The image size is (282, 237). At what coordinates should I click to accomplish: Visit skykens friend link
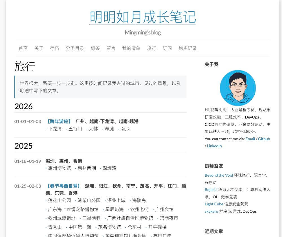211,211
